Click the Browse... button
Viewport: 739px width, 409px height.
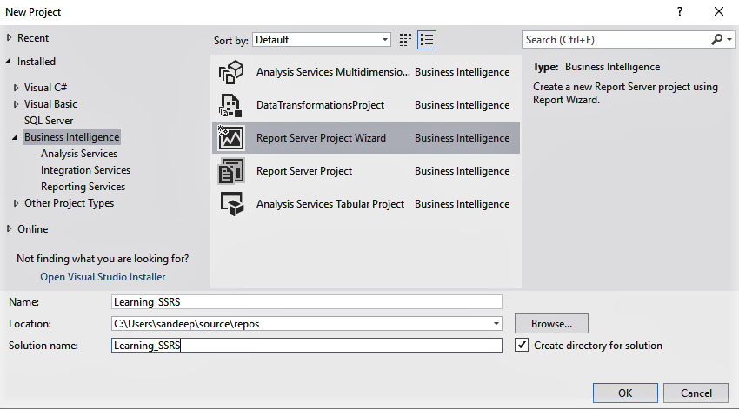[551, 323]
